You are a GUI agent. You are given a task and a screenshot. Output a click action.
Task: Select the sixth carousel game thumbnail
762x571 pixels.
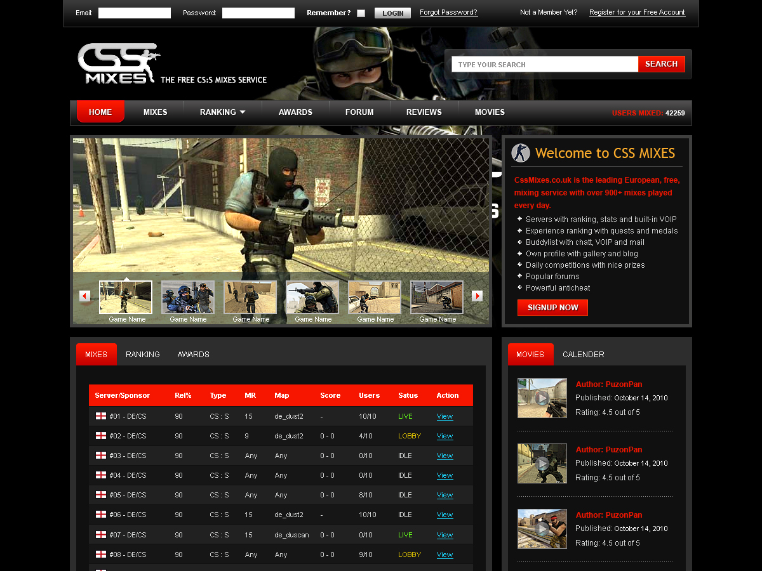[437, 298]
